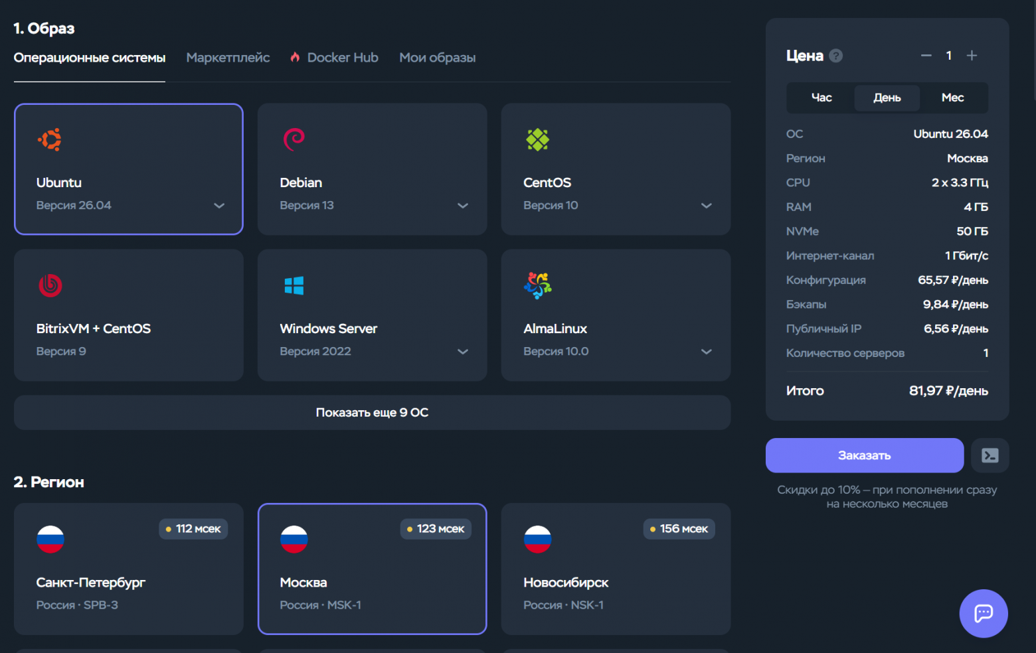1036x653 pixels.
Task: Click the 123 мсек ping badge
Action: tap(436, 529)
